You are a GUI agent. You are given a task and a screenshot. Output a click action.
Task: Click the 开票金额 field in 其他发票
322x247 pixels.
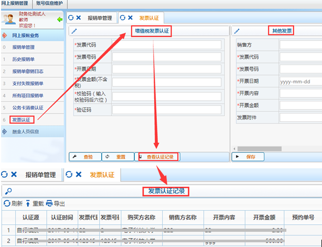coord(301,105)
